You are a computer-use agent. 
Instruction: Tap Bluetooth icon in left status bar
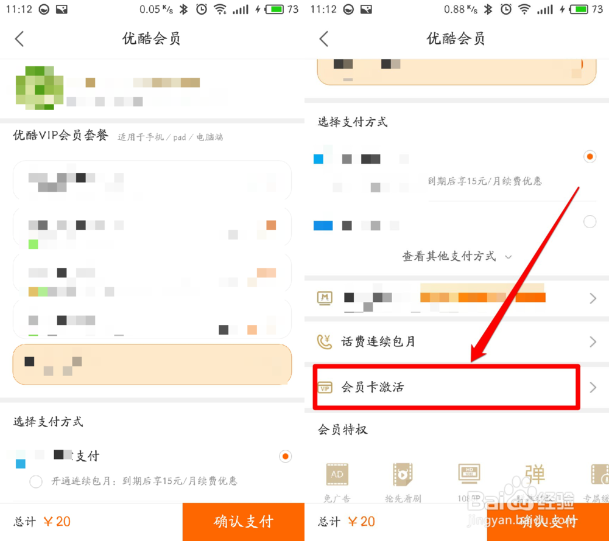(x=184, y=9)
